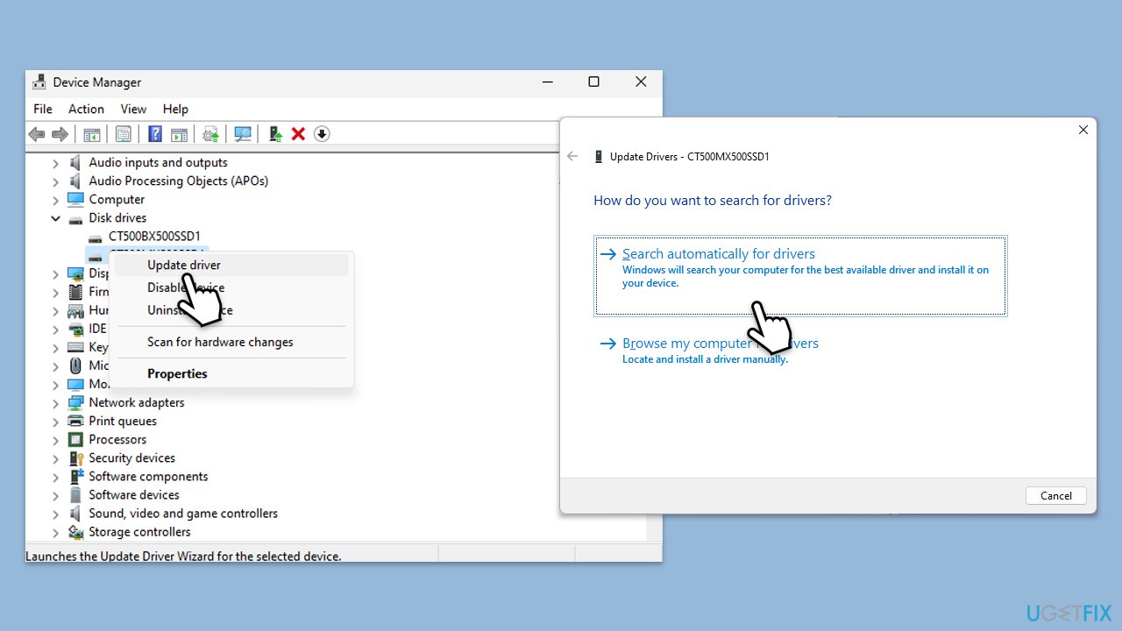1122x631 pixels.
Task: Expand the Security devices chevron
Action: (x=55, y=458)
